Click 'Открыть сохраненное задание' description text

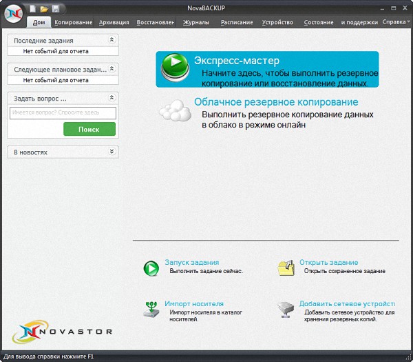pyautogui.click(x=345, y=271)
